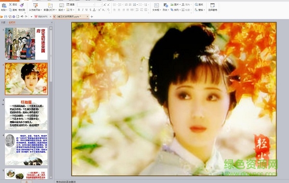Viewport: 289px width, 183px height.
Task: Open the font name combo box
Action: 86,5
